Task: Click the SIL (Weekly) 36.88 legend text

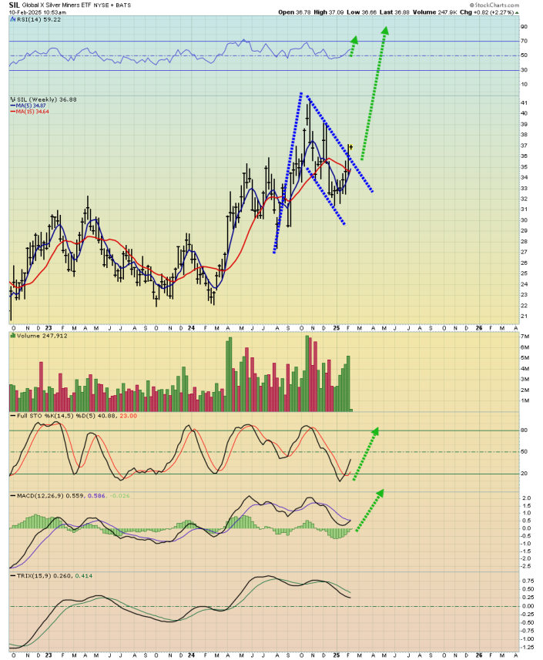Action: pyautogui.click(x=47, y=100)
